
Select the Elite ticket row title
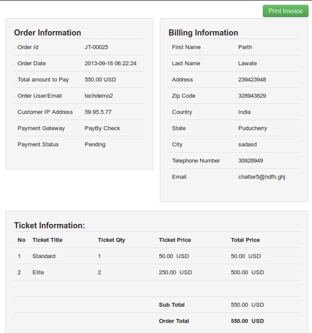click(x=38, y=273)
